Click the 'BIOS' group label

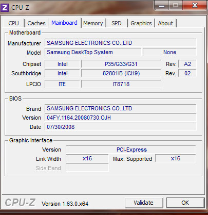[15, 98]
